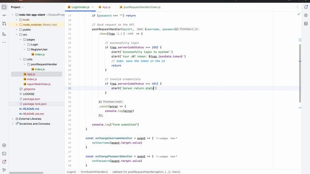
Task: Collapse the pages folder
Action: pyautogui.click(x=20, y=40)
